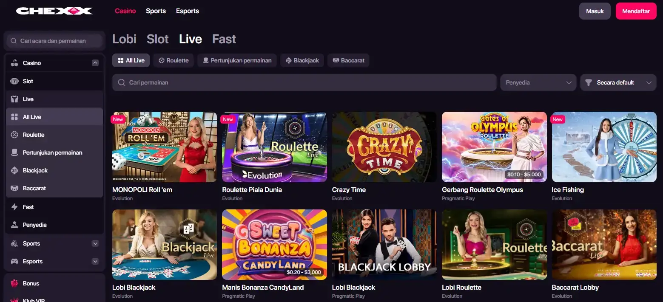Viewport: 663px width, 302px height.
Task: Select the Pertunjukan permainan filter chip
Action: click(x=237, y=60)
